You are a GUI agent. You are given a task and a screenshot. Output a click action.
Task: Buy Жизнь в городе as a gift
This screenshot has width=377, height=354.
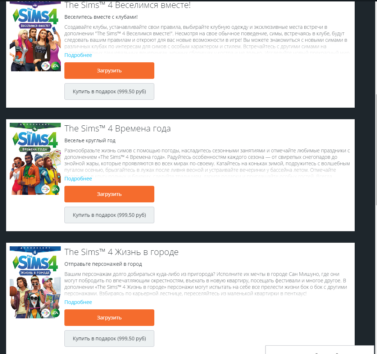tap(109, 339)
